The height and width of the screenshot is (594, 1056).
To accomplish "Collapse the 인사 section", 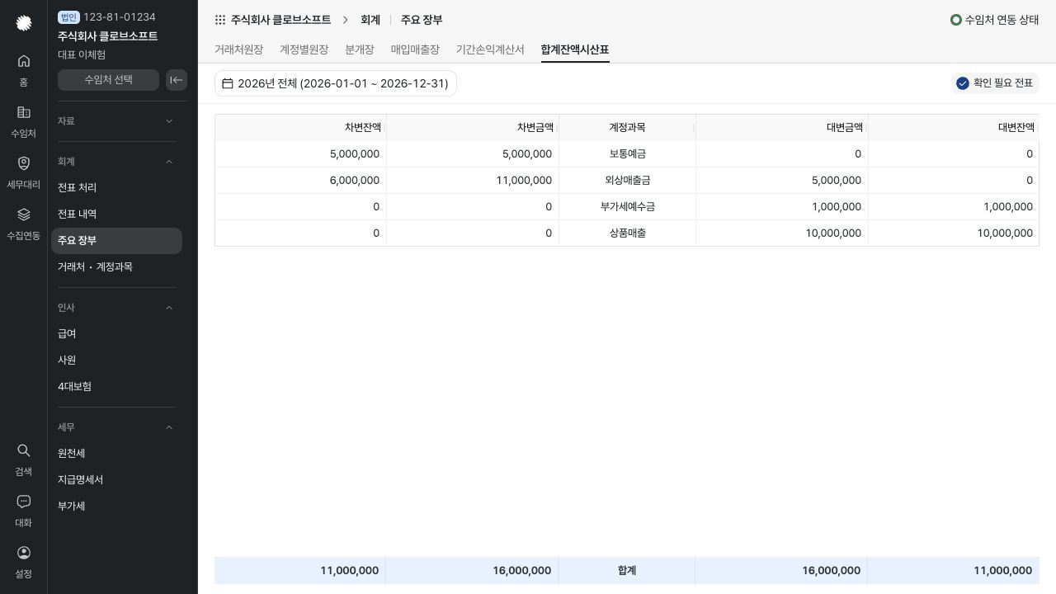I will click(x=116, y=308).
